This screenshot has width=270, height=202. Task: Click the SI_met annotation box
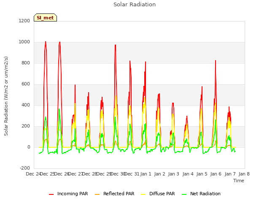pos(45,18)
